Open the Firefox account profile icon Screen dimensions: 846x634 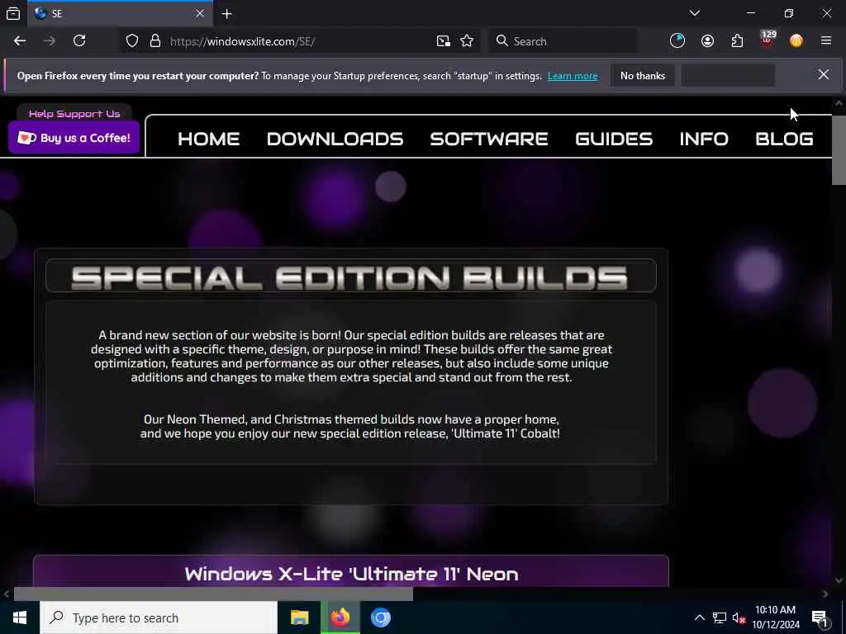point(707,41)
